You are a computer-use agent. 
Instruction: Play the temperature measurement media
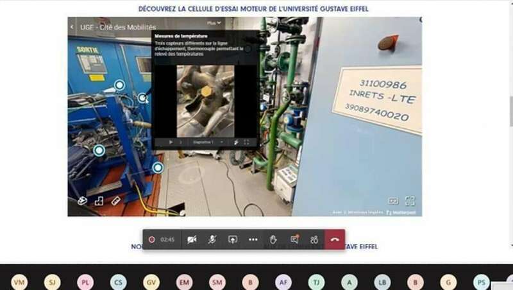[171, 142]
